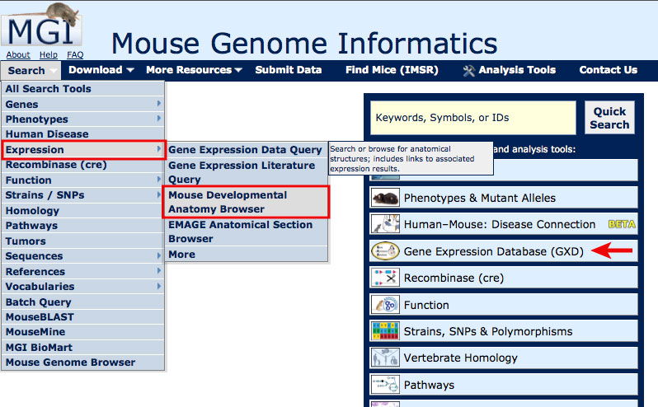Choose Gene Expression Data Query

pos(246,150)
